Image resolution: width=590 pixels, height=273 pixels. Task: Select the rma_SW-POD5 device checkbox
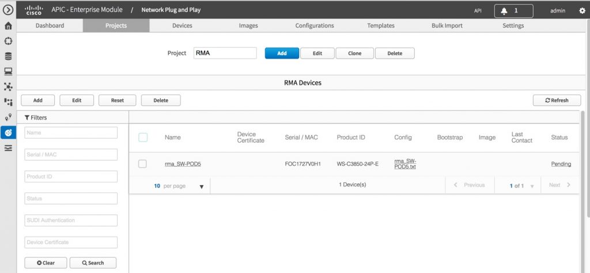[143, 164]
